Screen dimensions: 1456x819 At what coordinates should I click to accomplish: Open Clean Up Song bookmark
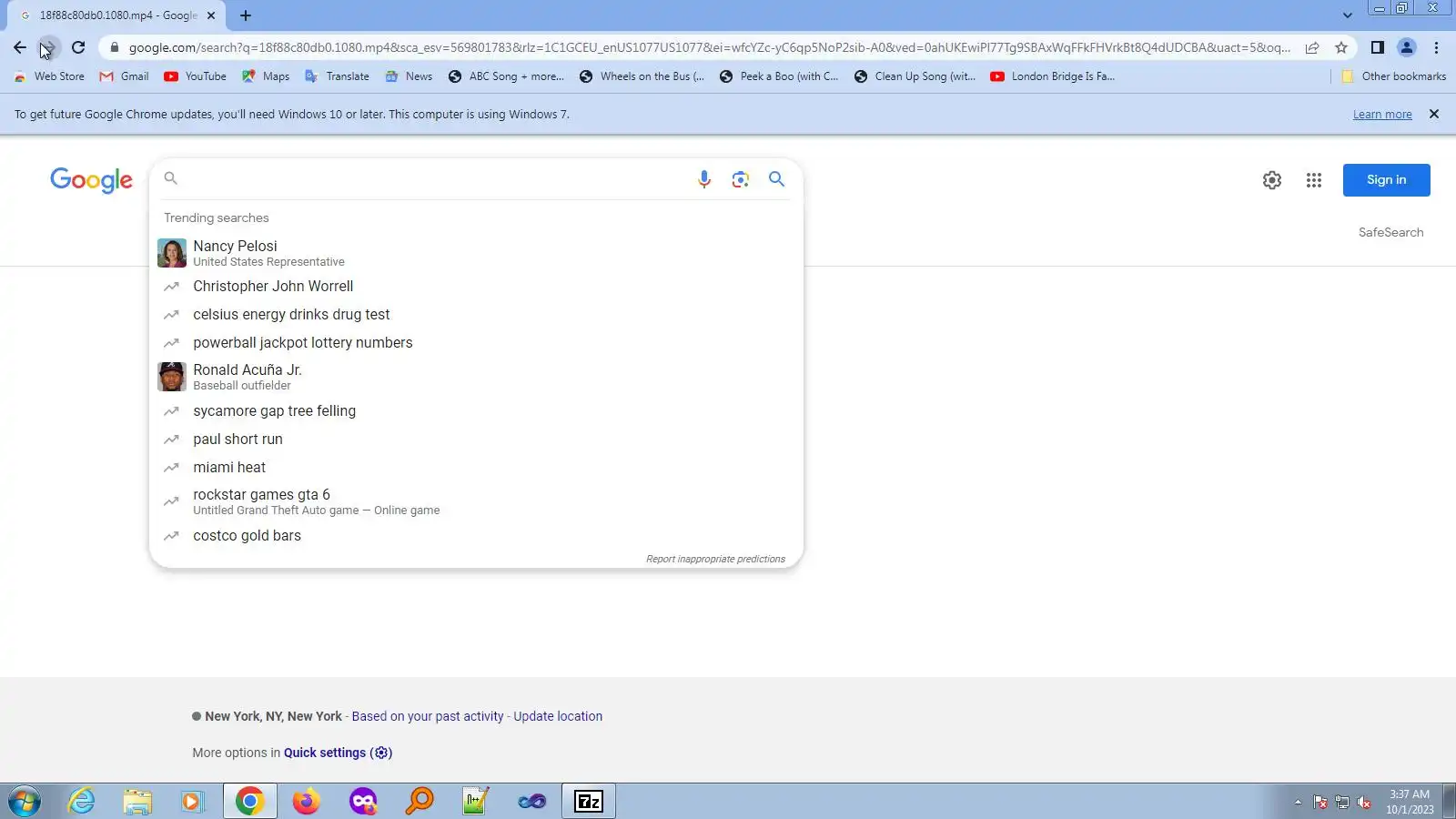(915, 76)
